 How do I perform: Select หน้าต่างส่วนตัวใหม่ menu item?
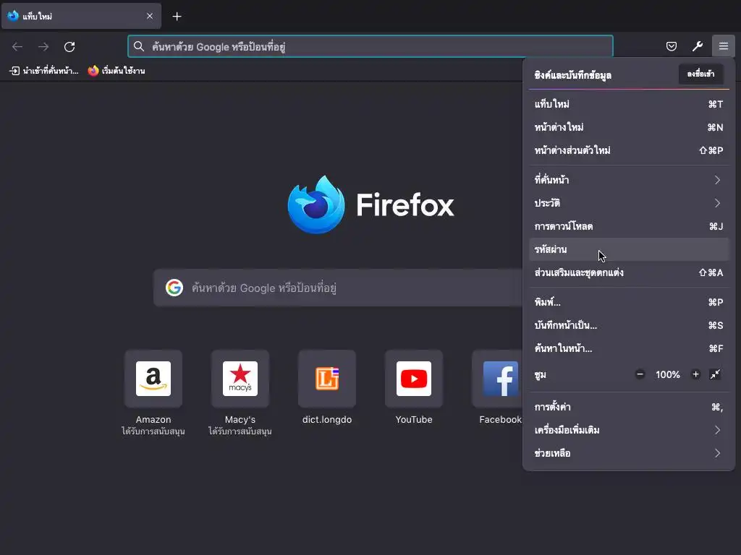pos(629,150)
